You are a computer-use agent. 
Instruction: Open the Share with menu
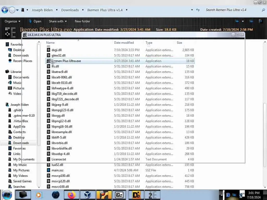coord(58,21)
